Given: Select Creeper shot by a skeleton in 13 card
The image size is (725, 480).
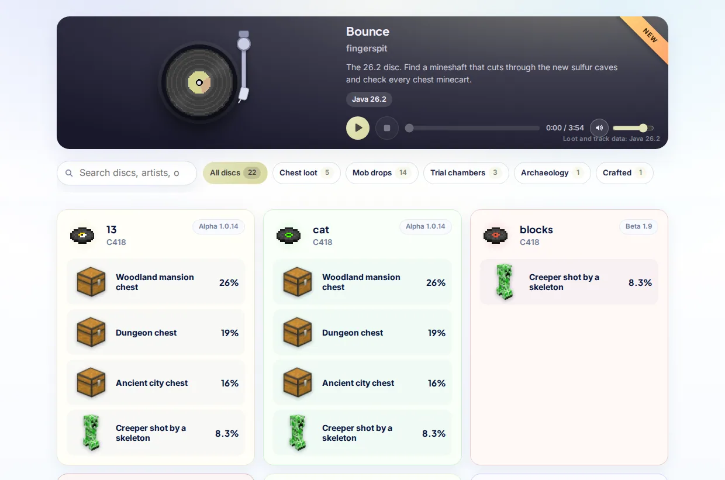Looking at the screenshot, I should 151,433.
